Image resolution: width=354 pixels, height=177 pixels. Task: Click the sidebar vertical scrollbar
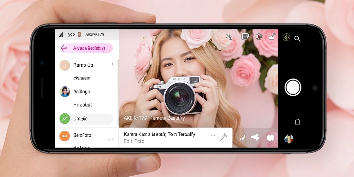coord(118,92)
